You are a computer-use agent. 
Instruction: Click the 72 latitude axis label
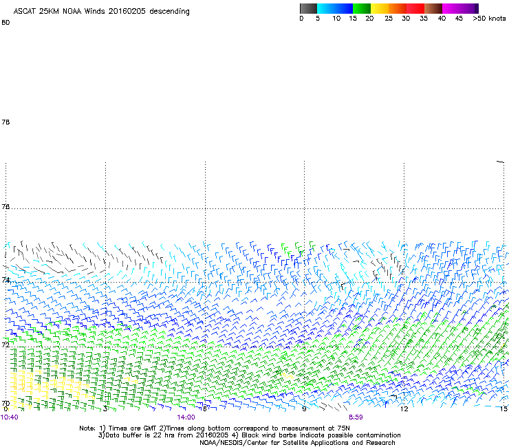(x=6, y=345)
